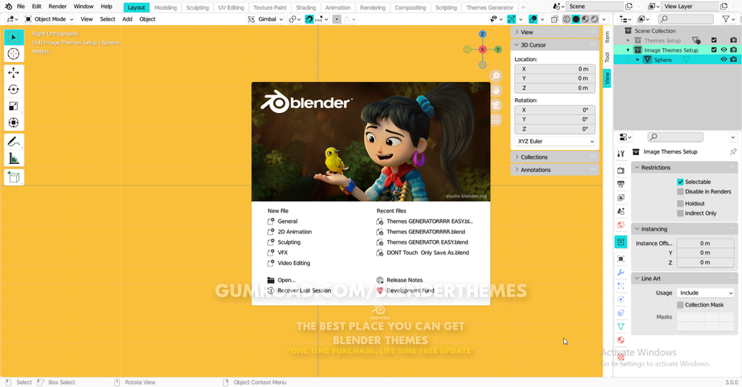
Task: Open the View Layer properties tab
Action: tap(621, 198)
